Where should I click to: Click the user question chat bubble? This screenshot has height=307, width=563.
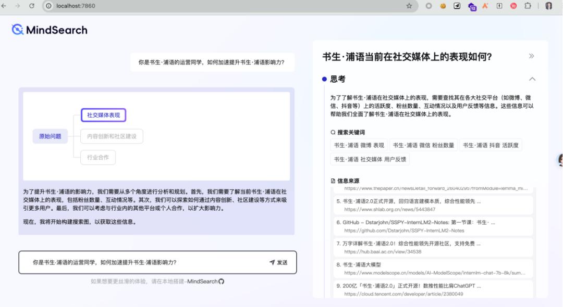212,62
